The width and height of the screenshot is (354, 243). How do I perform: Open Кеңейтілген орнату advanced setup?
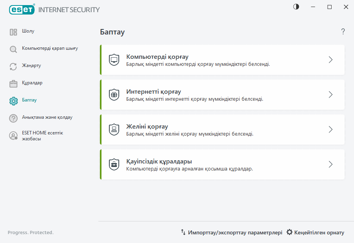click(317, 232)
